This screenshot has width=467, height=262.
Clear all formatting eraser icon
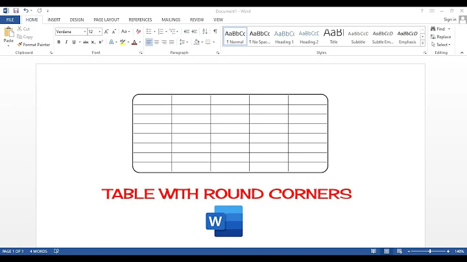click(139, 31)
